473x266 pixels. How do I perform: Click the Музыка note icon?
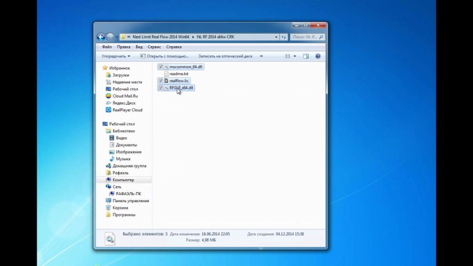coord(112,158)
